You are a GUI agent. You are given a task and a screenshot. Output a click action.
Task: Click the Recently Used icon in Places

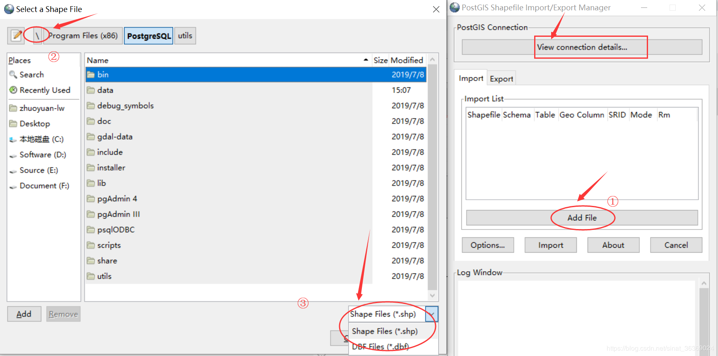click(13, 90)
